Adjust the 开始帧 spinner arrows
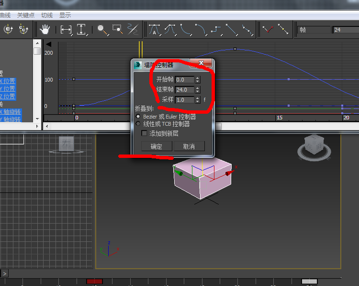The image size is (359, 286). (x=198, y=80)
